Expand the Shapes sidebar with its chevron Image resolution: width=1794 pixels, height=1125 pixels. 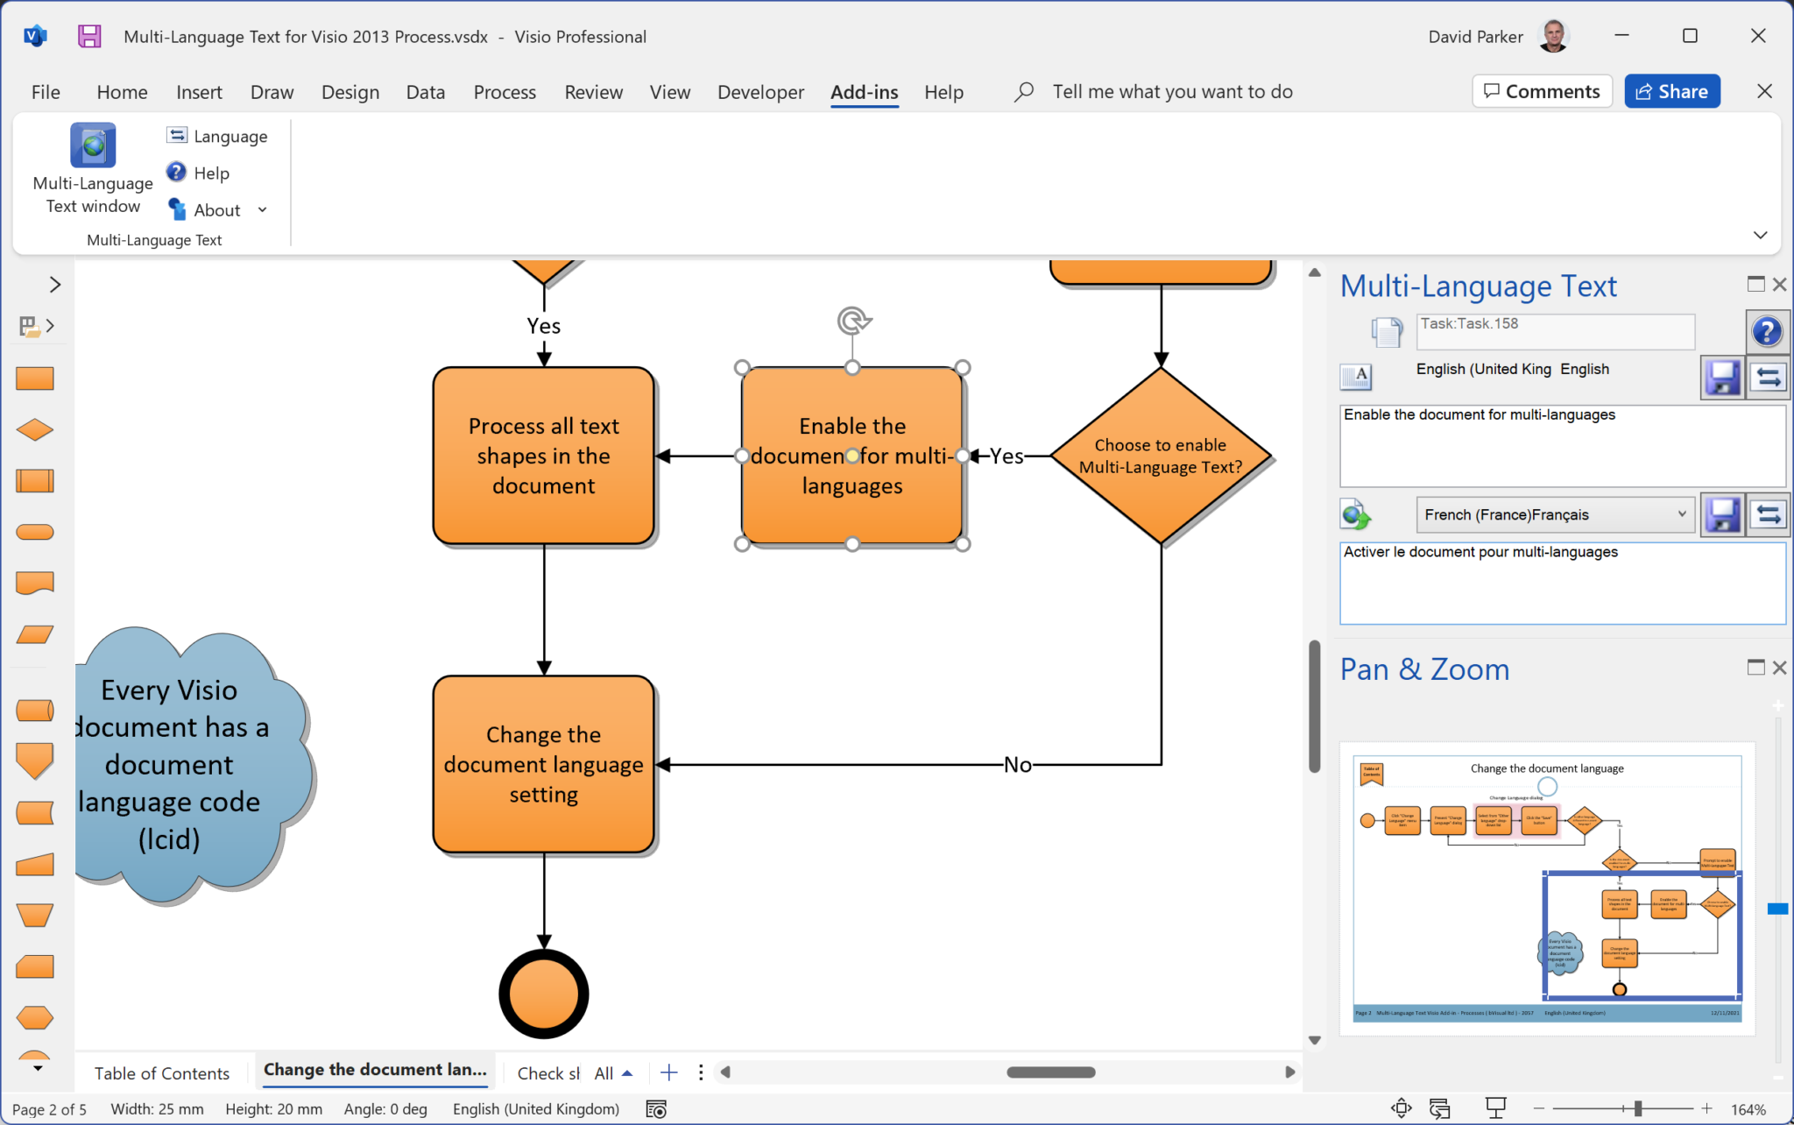click(55, 284)
